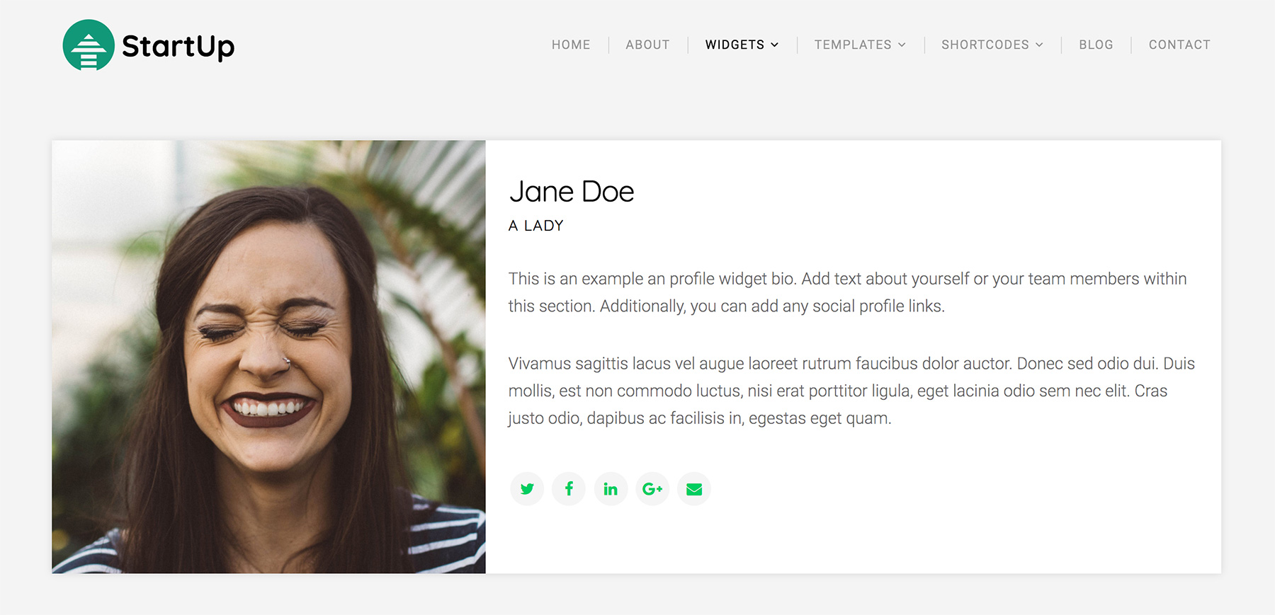Click the Google+ social icon
This screenshot has width=1275, height=615.
pyautogui.click(x=652, y=488)
